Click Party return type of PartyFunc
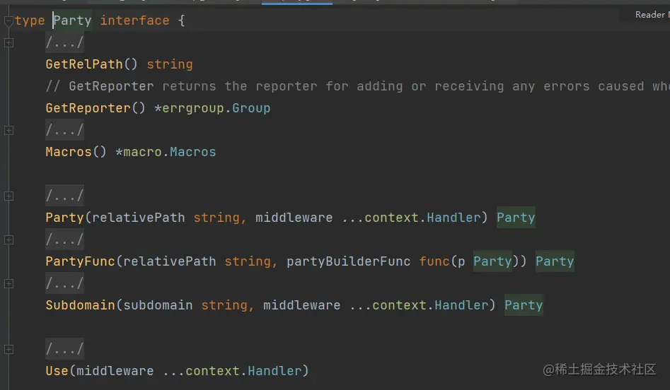This screenshot has height=390, width=670. point(555,261)
